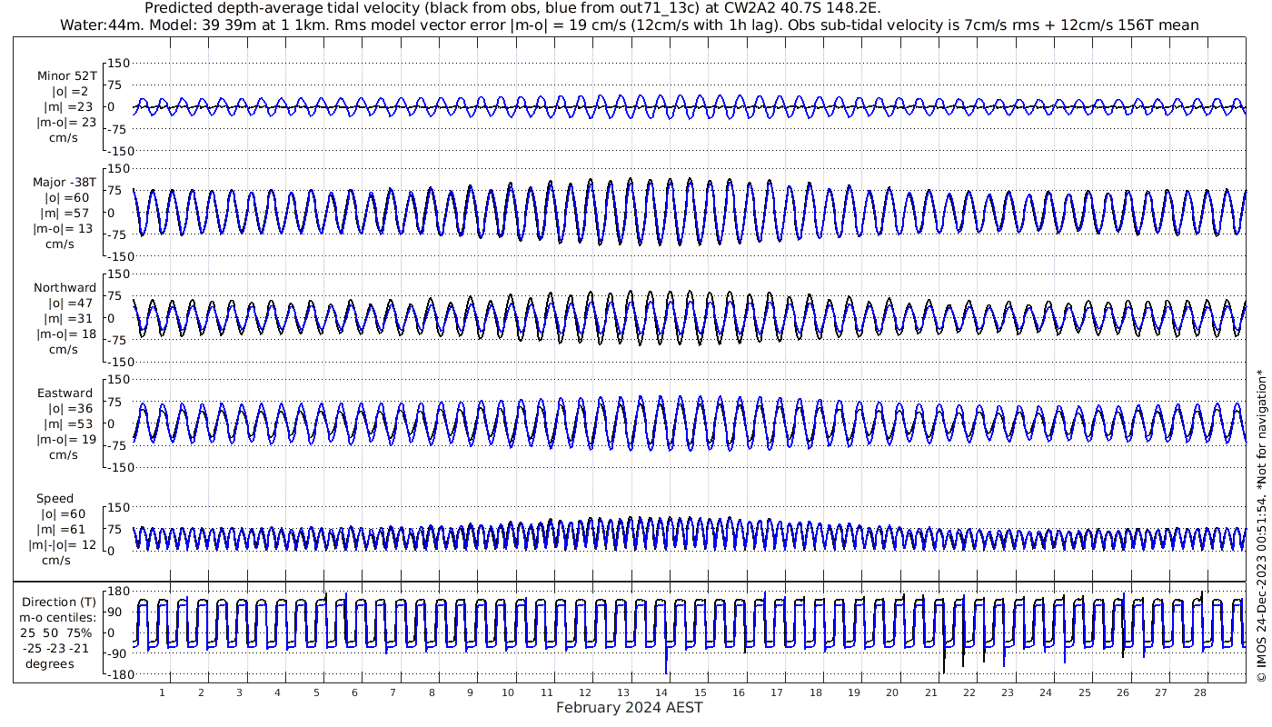Select the subtitle line starting "Water:44m. Model"
Viewport: 1272px width, 727px height.
click(x=629, y=25)
